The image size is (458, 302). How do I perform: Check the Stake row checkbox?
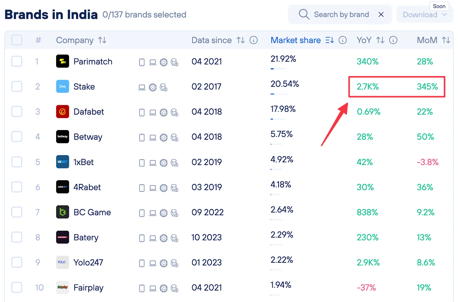[17, 86]
